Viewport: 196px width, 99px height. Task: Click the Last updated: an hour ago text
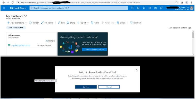[180, 28]
